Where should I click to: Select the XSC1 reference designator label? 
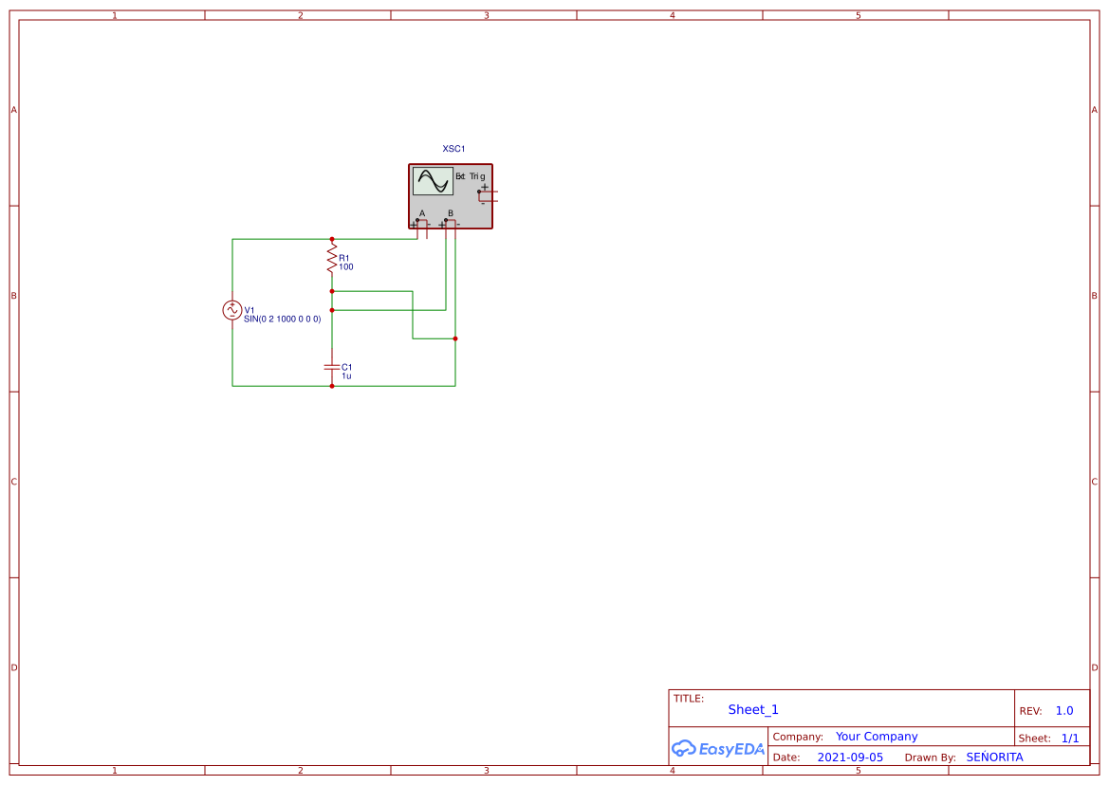(453, 148)
